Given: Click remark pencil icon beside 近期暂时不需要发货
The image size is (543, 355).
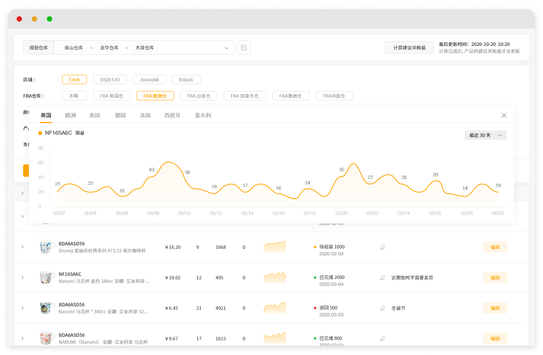Looking at the screenshot, I should point(382,277).
